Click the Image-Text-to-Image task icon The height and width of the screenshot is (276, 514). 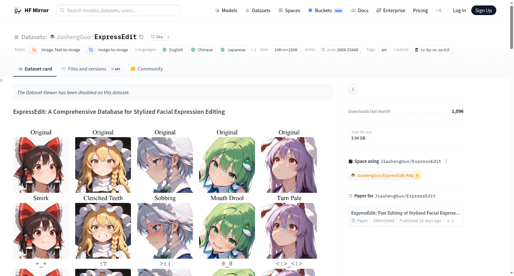[x=34, y=50]
